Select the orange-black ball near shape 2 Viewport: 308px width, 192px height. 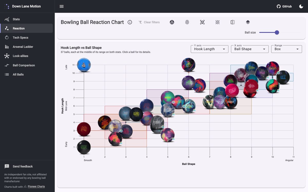click(105, 122)
